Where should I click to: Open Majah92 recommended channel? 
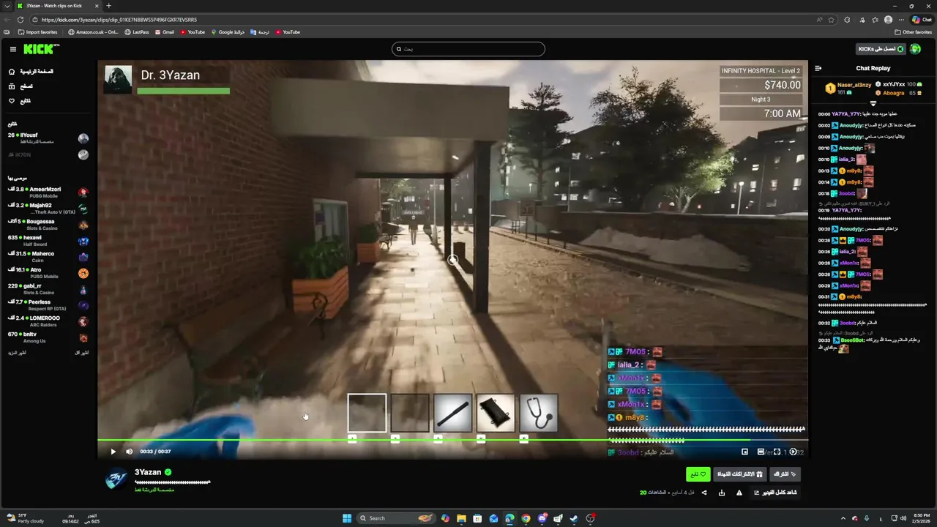48,208
